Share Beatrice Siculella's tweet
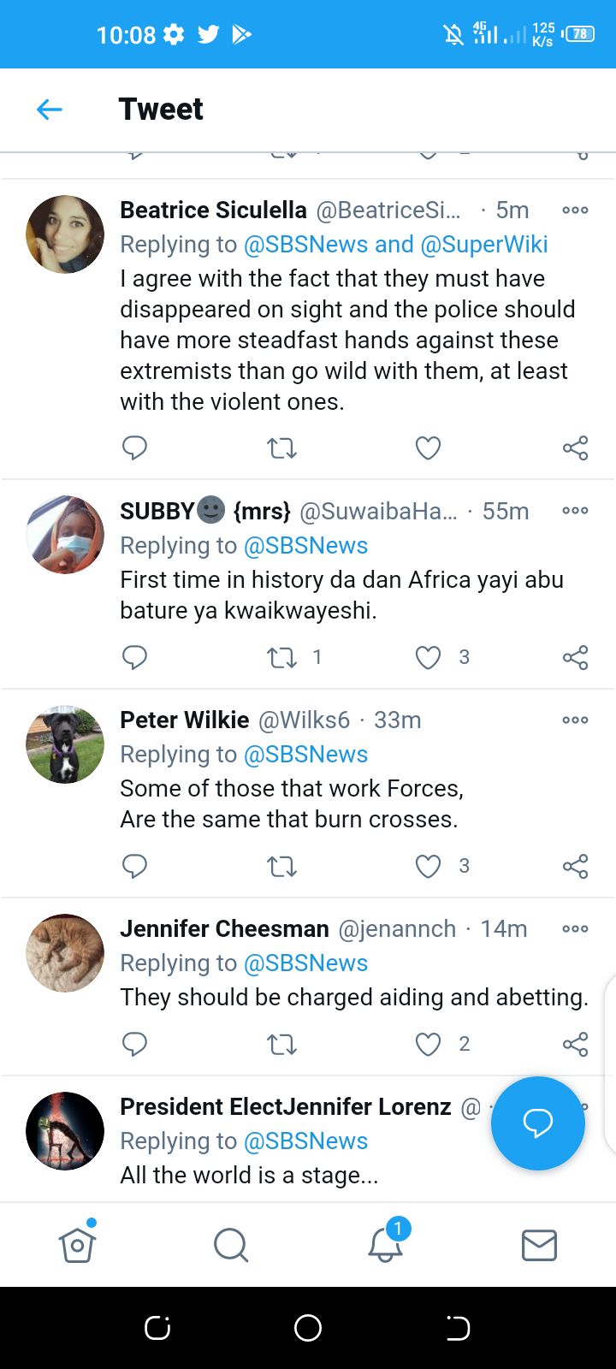Screen dimensions: 616x1369 (575, 447)
